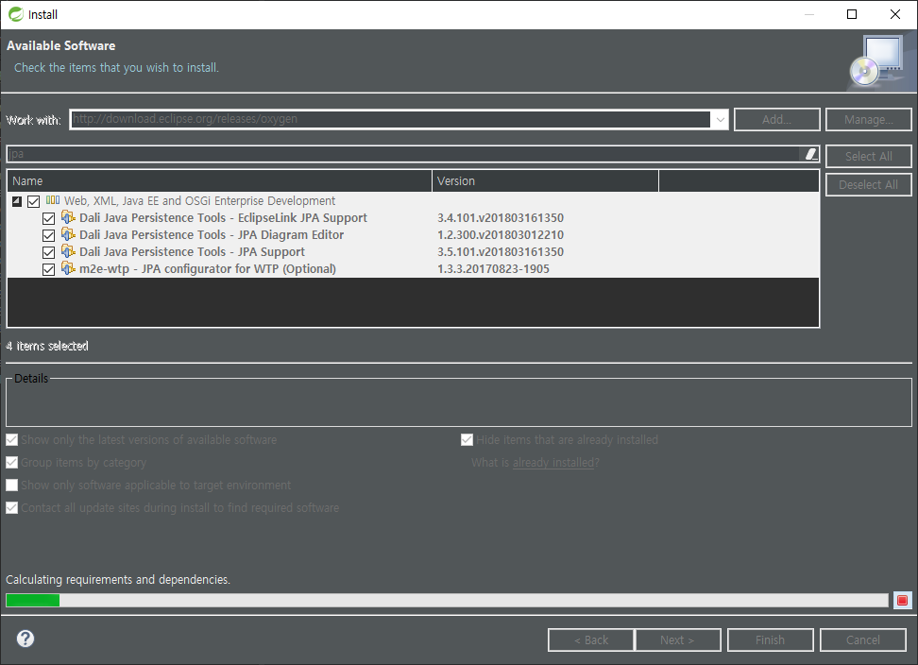This screenshot has width=918, height=665.
Task: Select the Dali EclipseLink JPA Support row
Action: coord(413,218)
